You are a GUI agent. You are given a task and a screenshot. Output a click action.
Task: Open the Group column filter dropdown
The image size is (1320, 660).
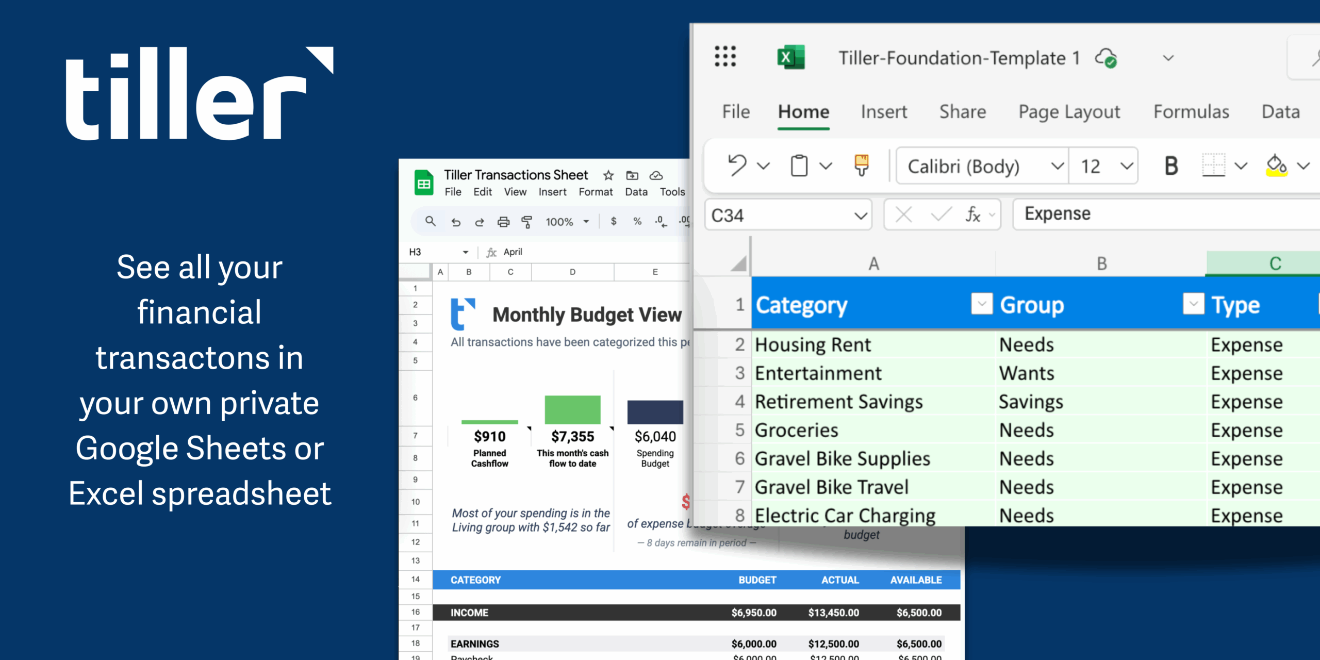click(x=1194, y=304)
